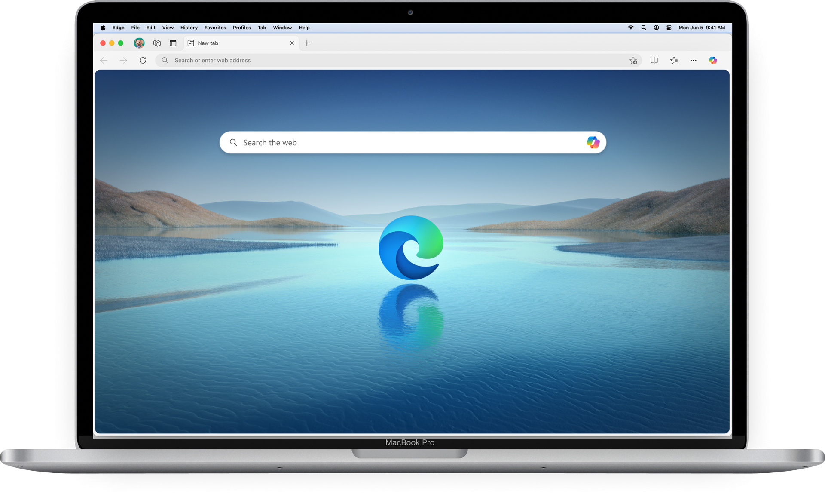
Task: Click the Search the web box
Action: (x=412, y=142)
